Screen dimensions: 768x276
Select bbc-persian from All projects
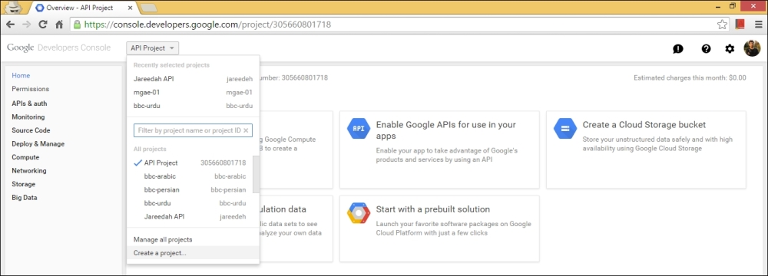pos(190,190)
